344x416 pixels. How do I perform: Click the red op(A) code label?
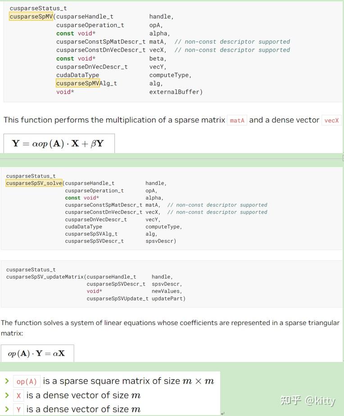tap(27, 381)
